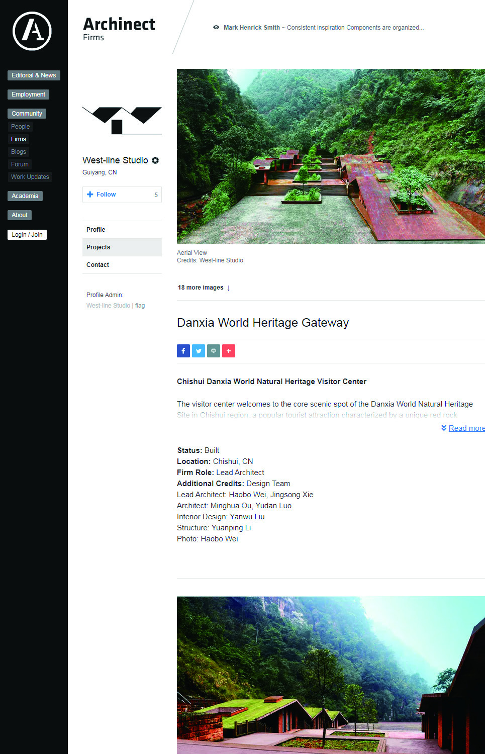Click the Status: Built line

point(198,450)
